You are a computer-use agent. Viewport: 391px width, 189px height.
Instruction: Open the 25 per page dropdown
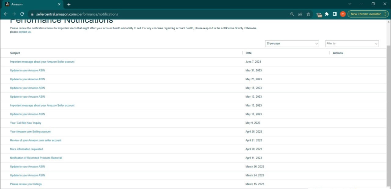tap(292, 44)
